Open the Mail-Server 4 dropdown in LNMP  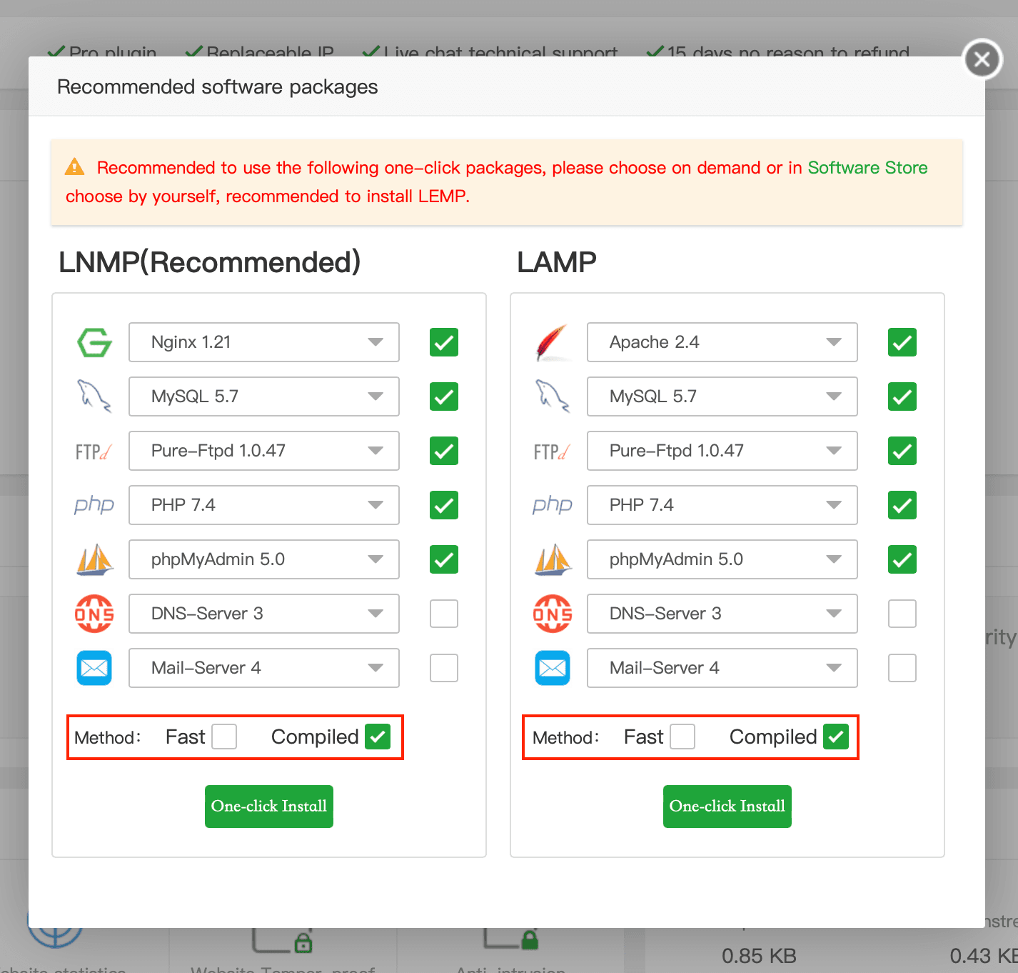(x=376, y=668)
